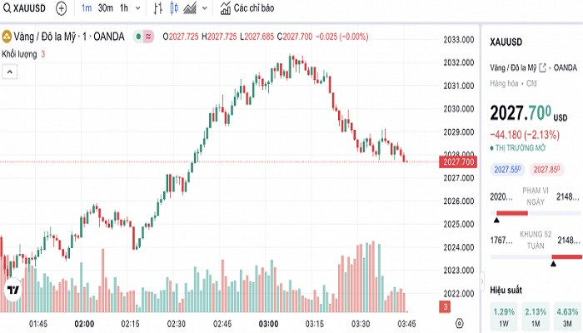
Task: Expand the timeframe interval dropdown
Action: (x=137, y=8)
